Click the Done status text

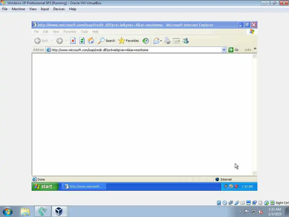(41, 179)
